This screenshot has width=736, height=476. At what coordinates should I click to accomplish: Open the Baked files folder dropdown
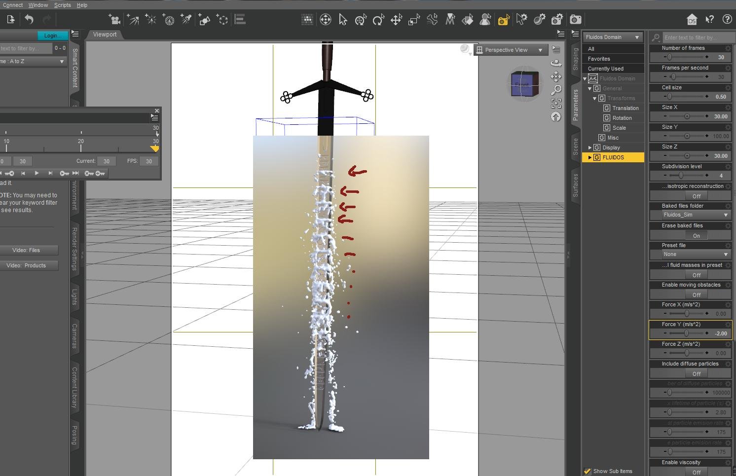pos(696,215)
